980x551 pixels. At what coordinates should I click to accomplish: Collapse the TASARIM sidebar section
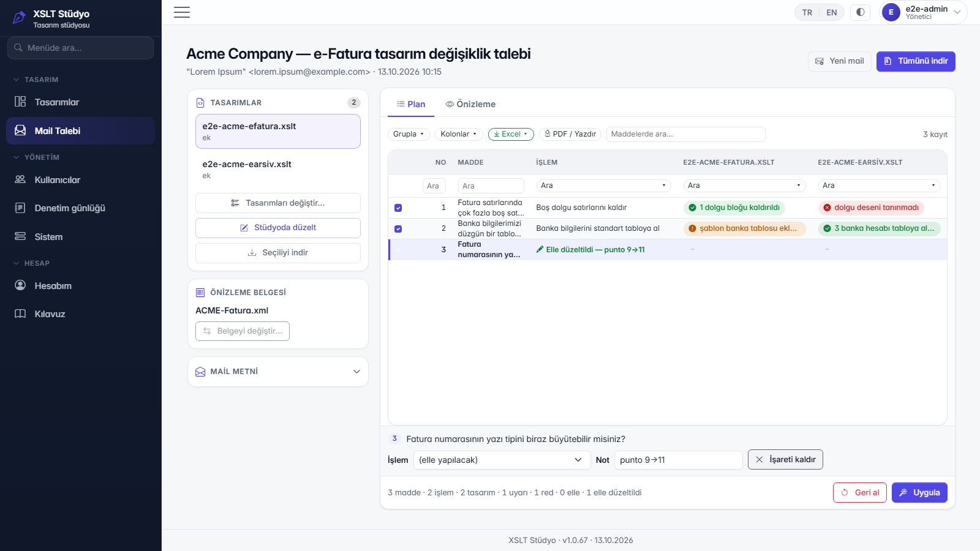[x=36, y=80]
